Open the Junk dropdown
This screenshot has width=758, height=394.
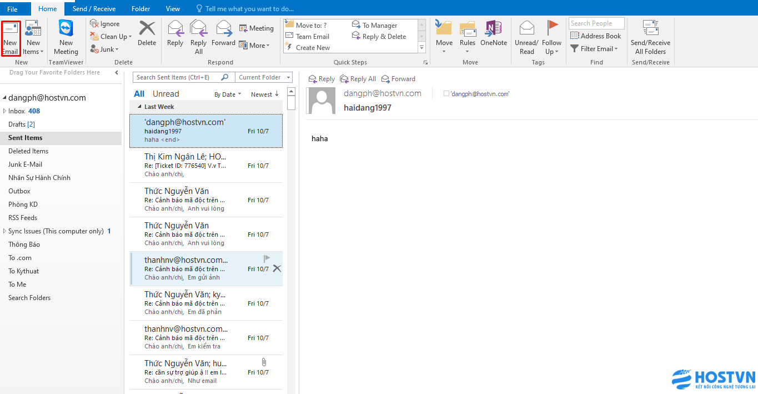click(104, 49)
